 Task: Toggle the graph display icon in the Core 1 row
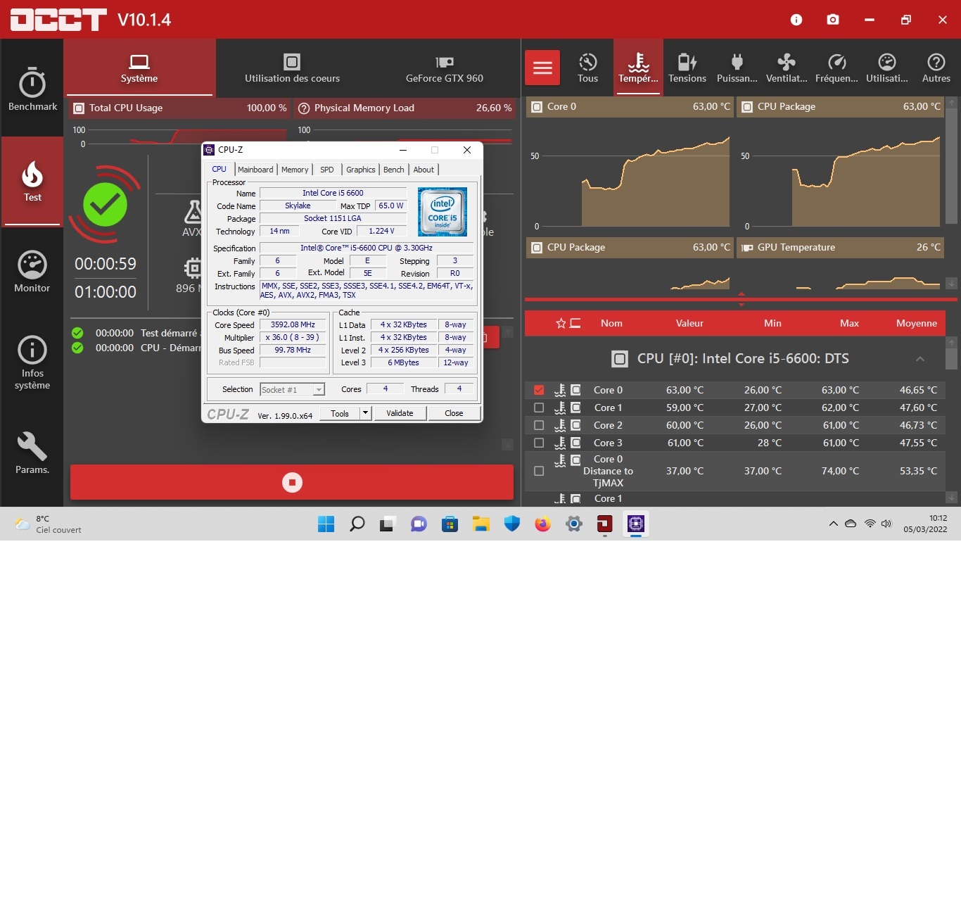coord(575,408)
